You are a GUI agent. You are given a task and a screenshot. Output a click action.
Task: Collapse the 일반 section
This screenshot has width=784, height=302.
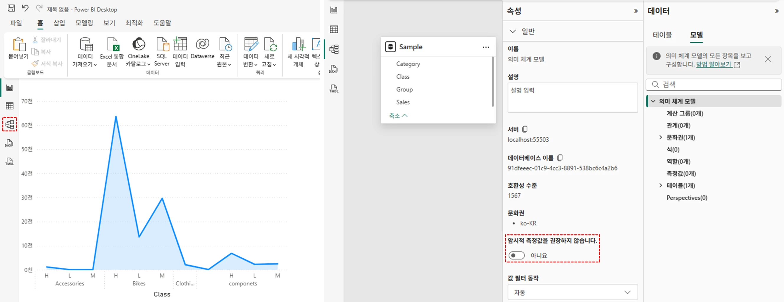513,31
